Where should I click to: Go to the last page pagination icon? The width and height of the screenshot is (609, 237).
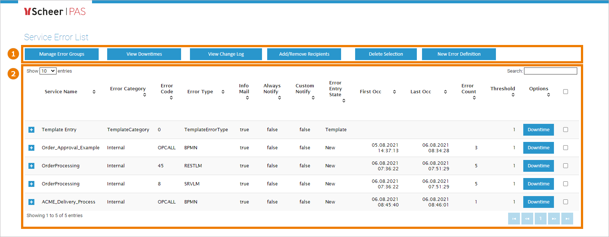[x=567, y=219]
